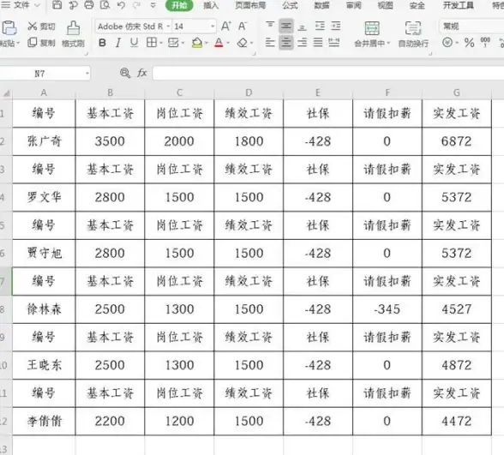Select column D header
Screen dimensions: 504x455
[249, 93]
